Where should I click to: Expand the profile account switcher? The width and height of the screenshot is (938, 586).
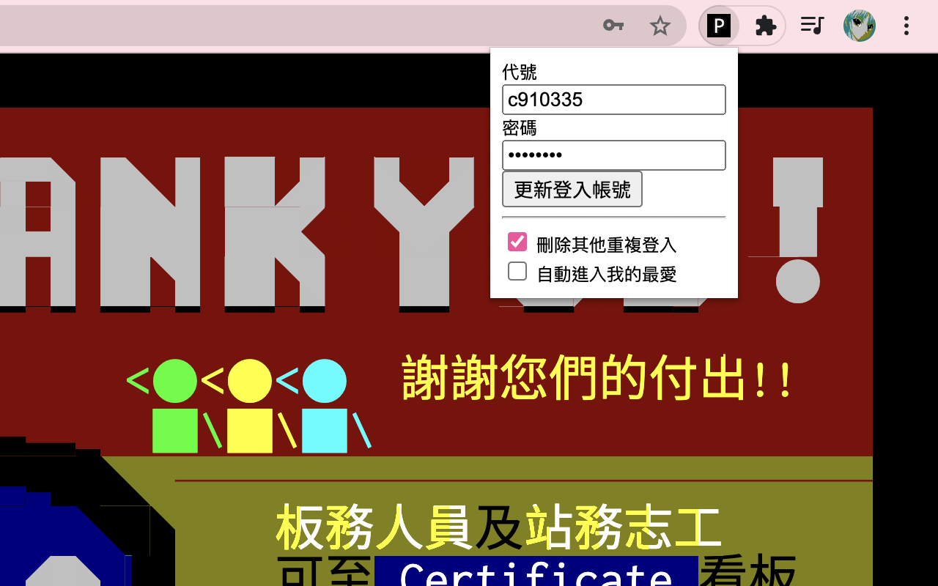860,25
